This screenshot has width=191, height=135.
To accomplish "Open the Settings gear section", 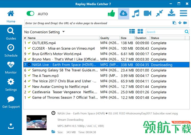I will tap(11, 85).
